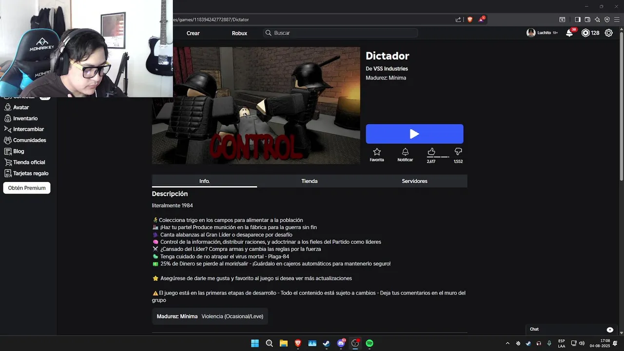Open the Brave Wallet icon
Screen dimensions: 624x351
click(x=587, y=19)
